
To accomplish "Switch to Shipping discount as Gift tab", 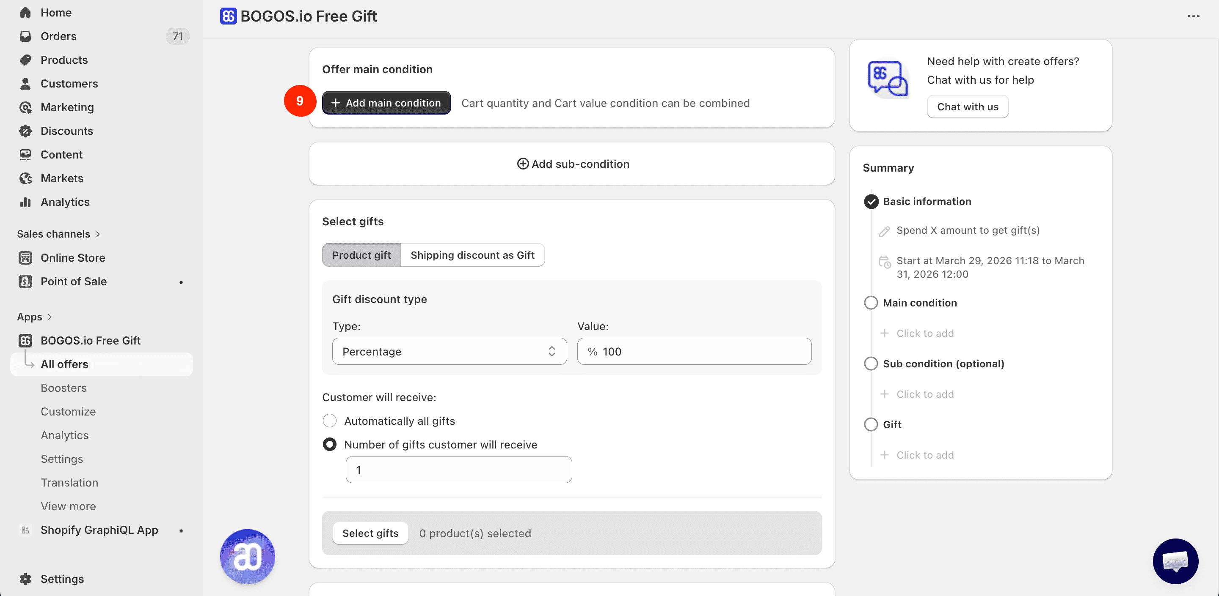I will click(x=472, y=255).
